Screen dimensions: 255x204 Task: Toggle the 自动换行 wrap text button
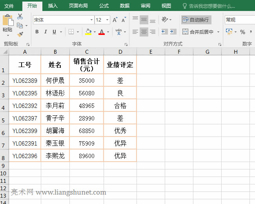(196, 20)
